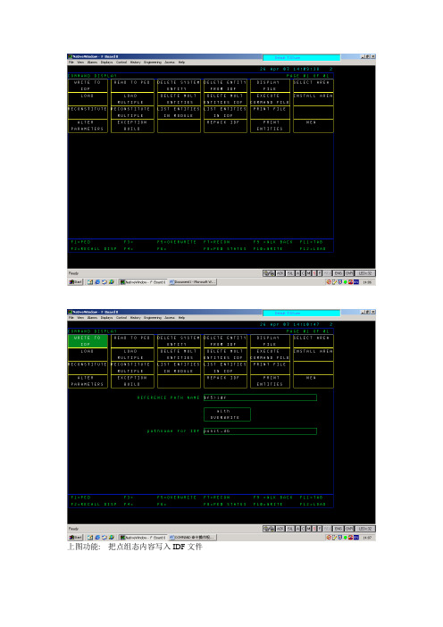Image resolution: width=443 pixels, height=627 pixels.
Task: Open the File menu in the upper screenshot
Action: (x=71, y=63)
